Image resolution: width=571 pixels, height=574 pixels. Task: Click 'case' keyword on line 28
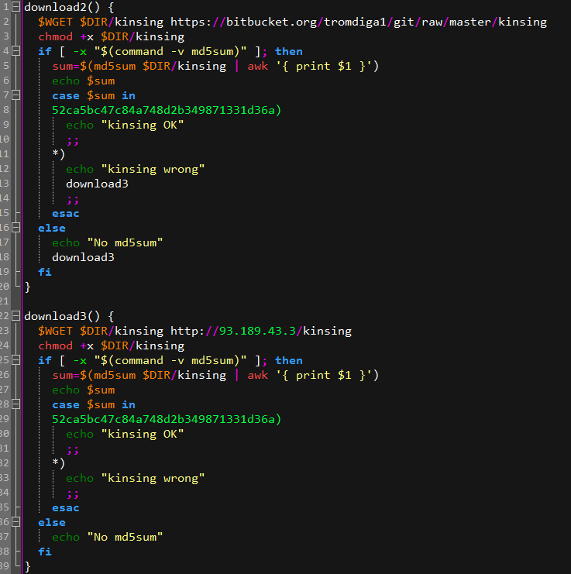66,405
